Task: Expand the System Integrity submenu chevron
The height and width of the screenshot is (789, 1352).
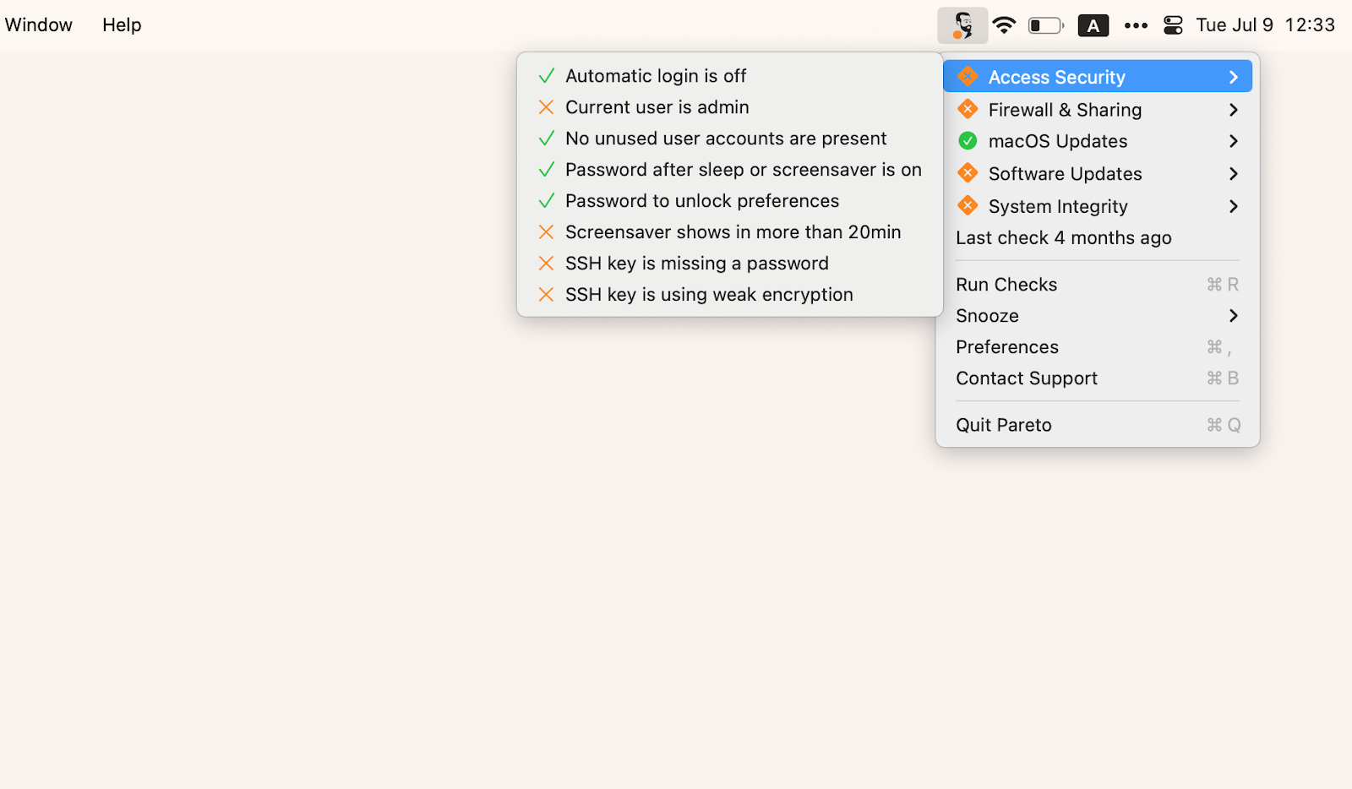Action: click(1234, 206)
